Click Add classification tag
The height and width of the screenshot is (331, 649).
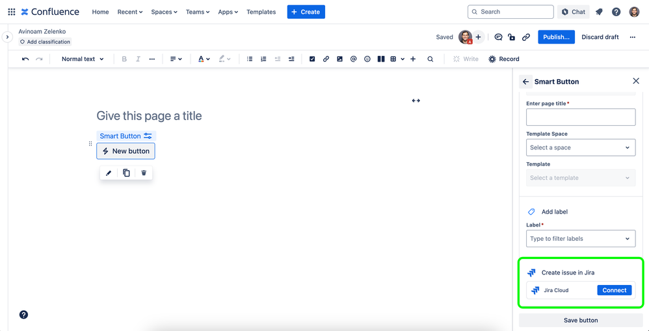pyautogui.click(x=45, y=42)
